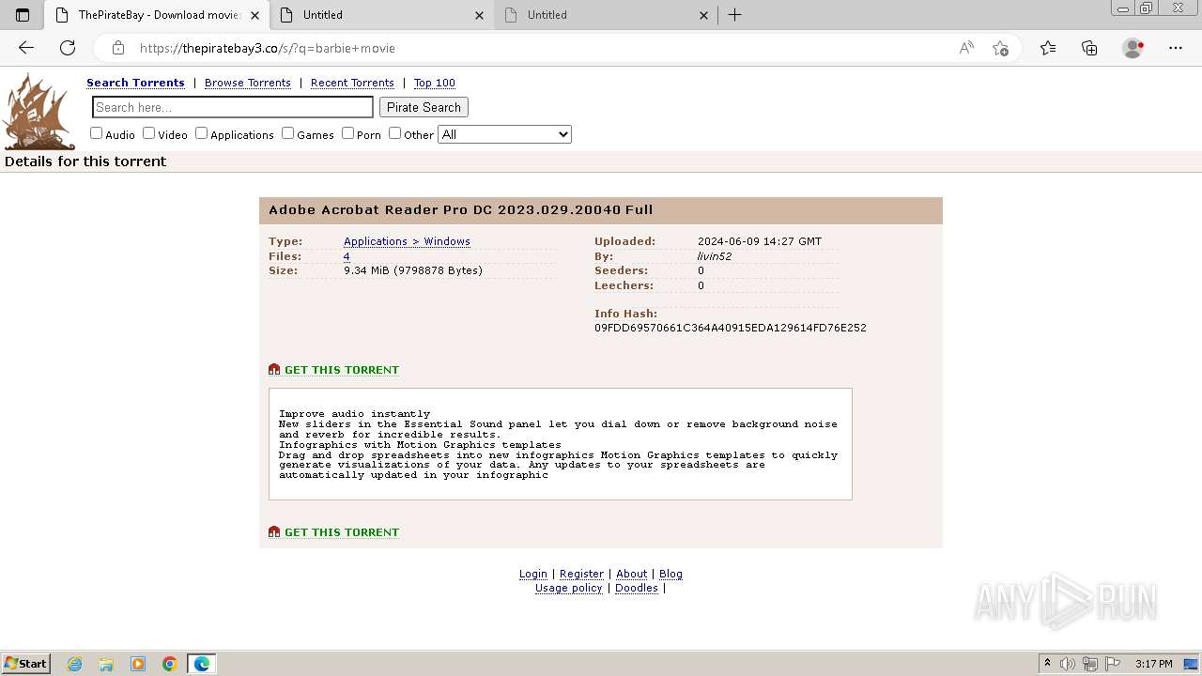1202x676 pixels.
Task: Switch to the second Untitled tab
Action: click(607, 15)
